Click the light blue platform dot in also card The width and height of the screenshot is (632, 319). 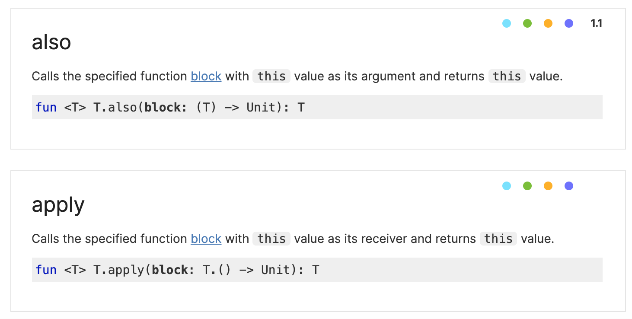point(507,23)
